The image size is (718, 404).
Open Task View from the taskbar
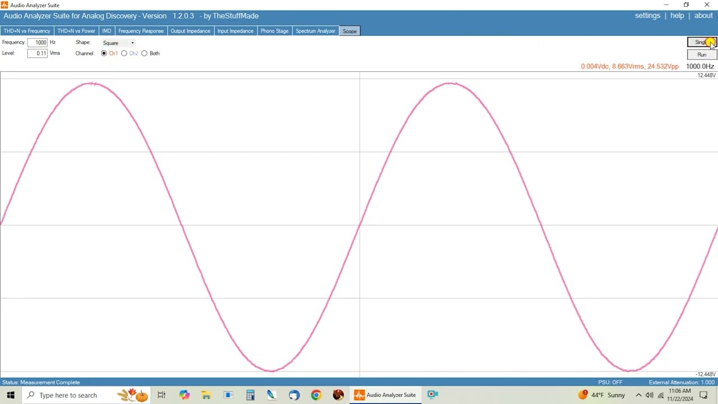161,395
